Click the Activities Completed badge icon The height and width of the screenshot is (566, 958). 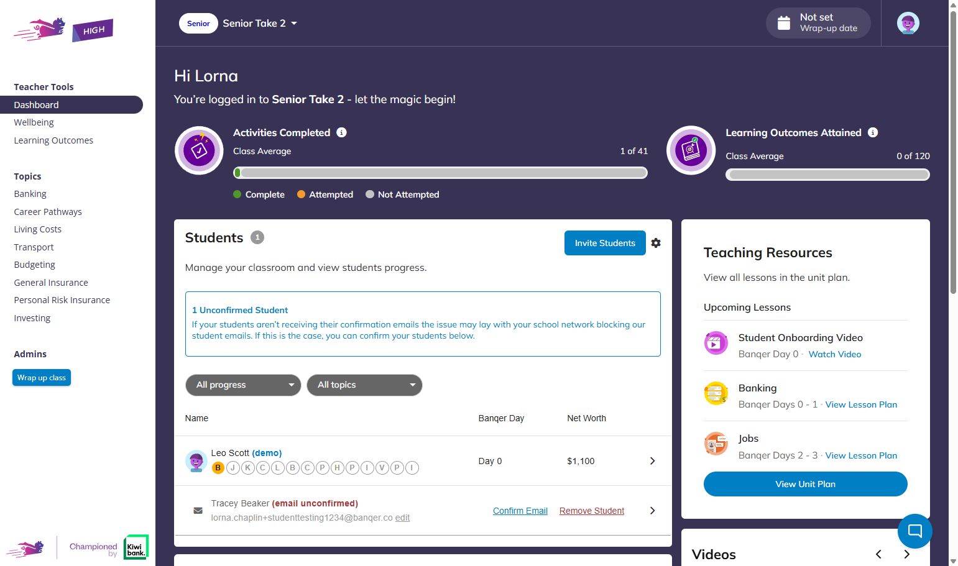(x=199, y=150)
